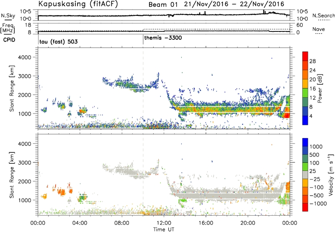The height and width of the screenshot is (232, 335).
Task: Click the 'N.Search' legend label
Action: (323, 15)
